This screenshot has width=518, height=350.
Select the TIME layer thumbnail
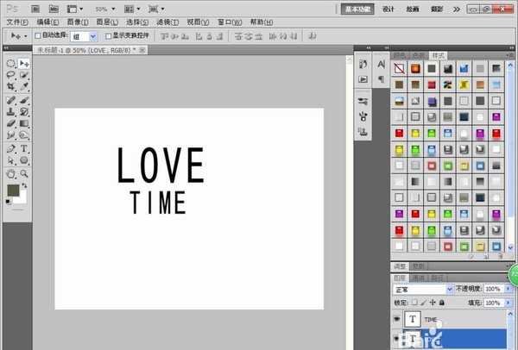click(413, 319)
